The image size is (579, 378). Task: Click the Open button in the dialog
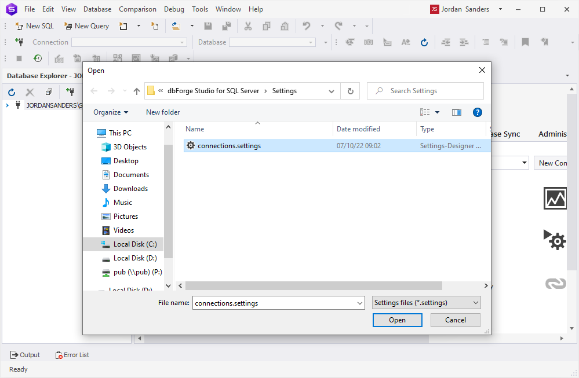[x=398, y=320]
